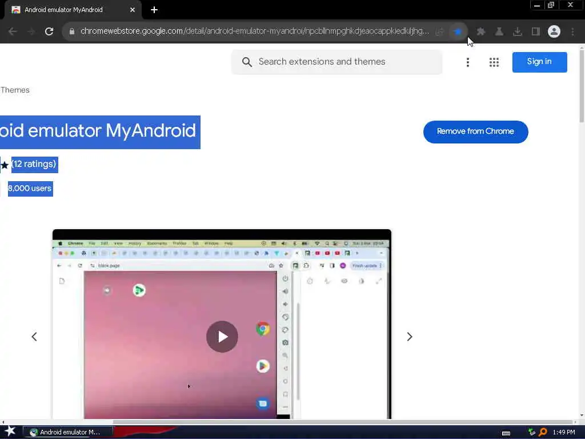The height and width of the screenshot is (439, 585).
Task: Open the browser Downloads icon
Action: [518, 31]
